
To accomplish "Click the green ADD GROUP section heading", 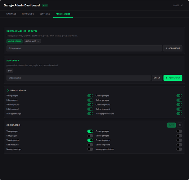I will (13, 60).
